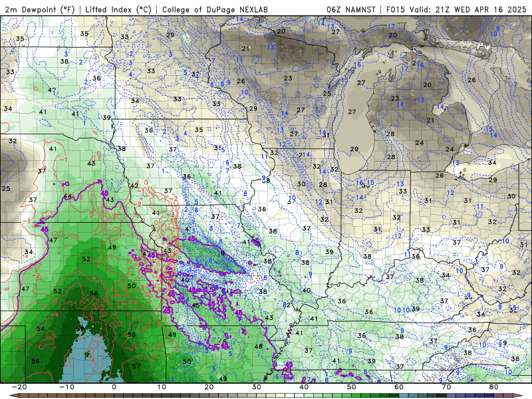
Task: Click the '46' dewpoint value on the map
Action: [259, 346]
